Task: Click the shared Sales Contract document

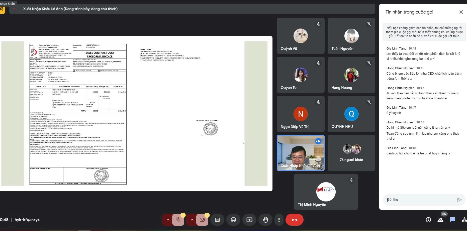Action: [x=78, y=114]
